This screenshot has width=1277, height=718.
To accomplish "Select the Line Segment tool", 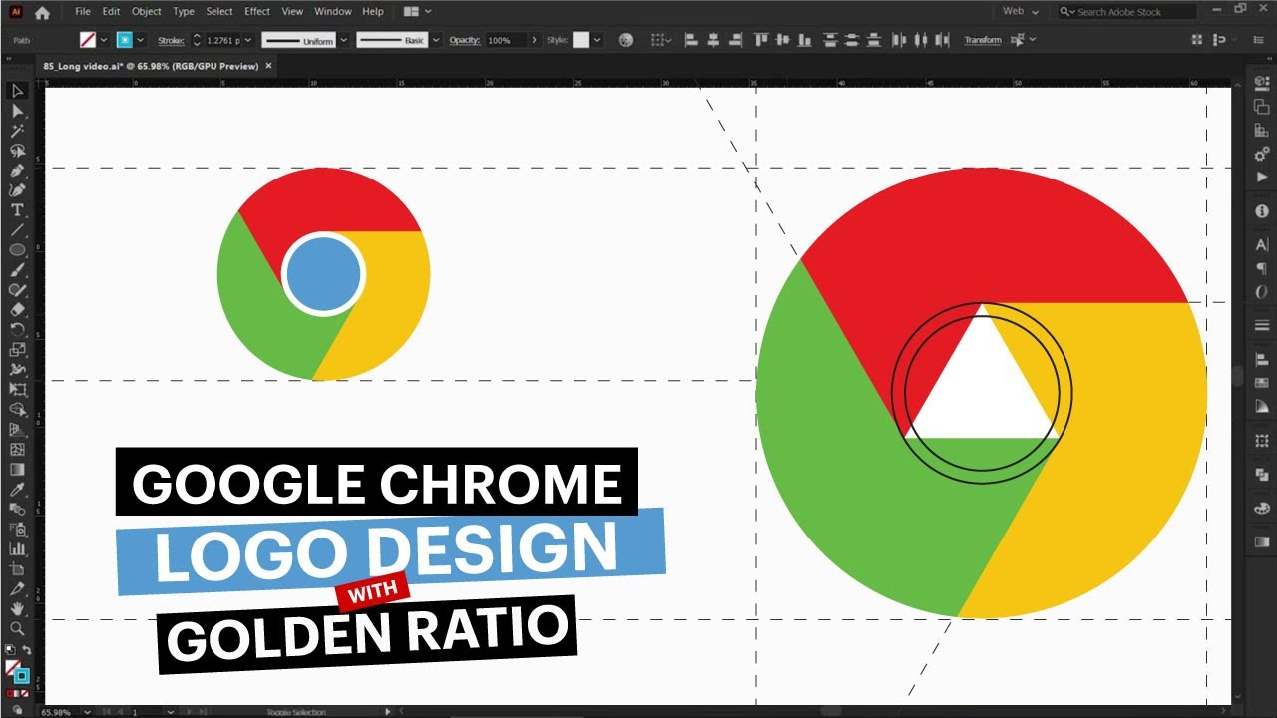I will (17, 230).
